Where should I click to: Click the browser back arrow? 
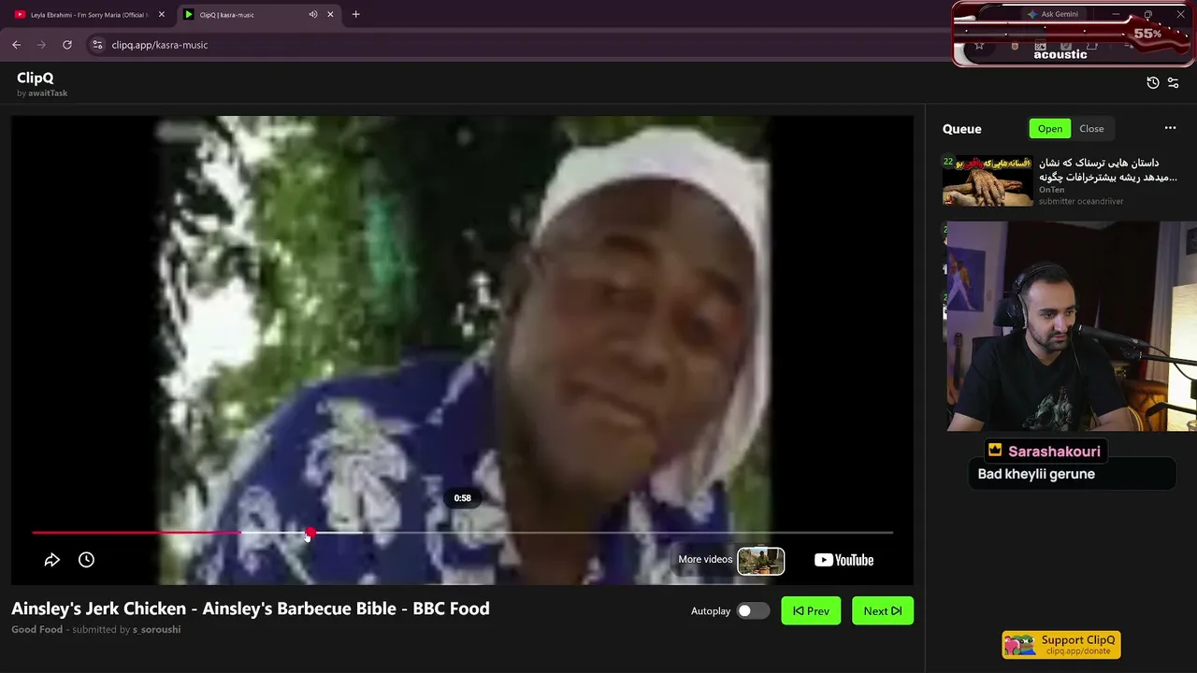point(16,45)
